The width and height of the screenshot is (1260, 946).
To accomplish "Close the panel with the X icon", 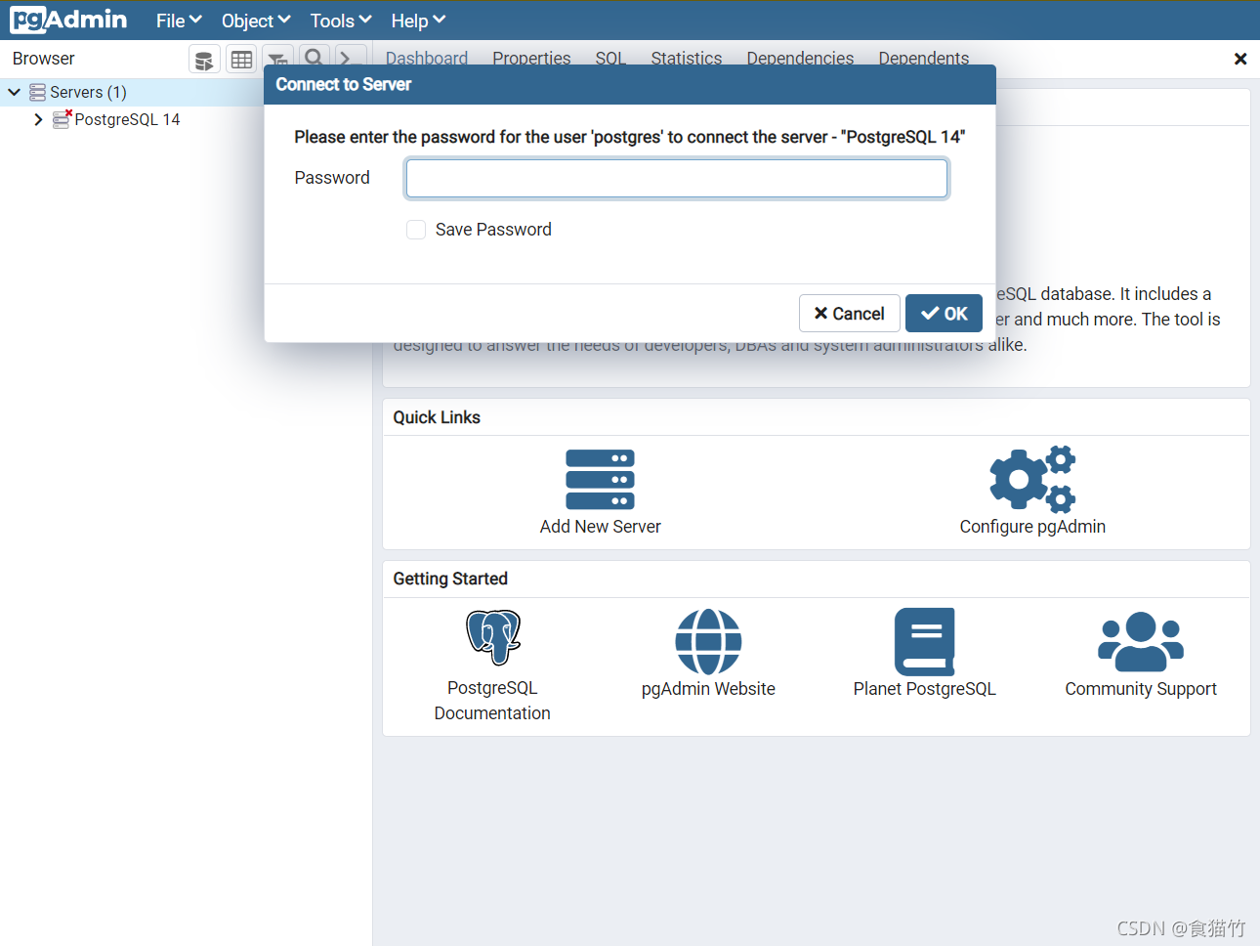I will [x=1240, y=59].
